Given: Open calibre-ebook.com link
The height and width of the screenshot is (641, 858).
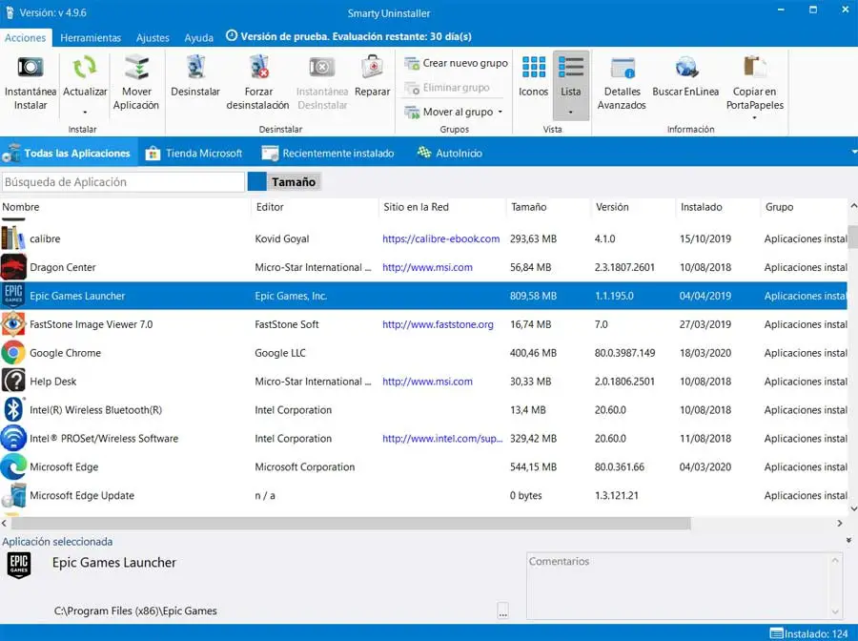Looking at the screenshot, I should 440,238.
